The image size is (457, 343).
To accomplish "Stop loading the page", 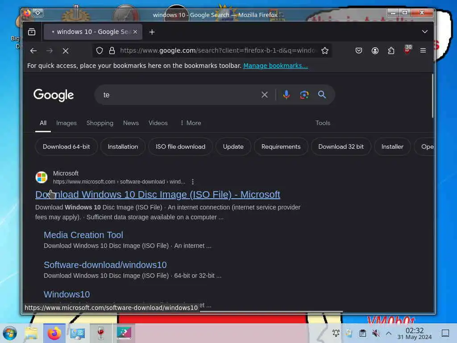I will tap(66, 51).
